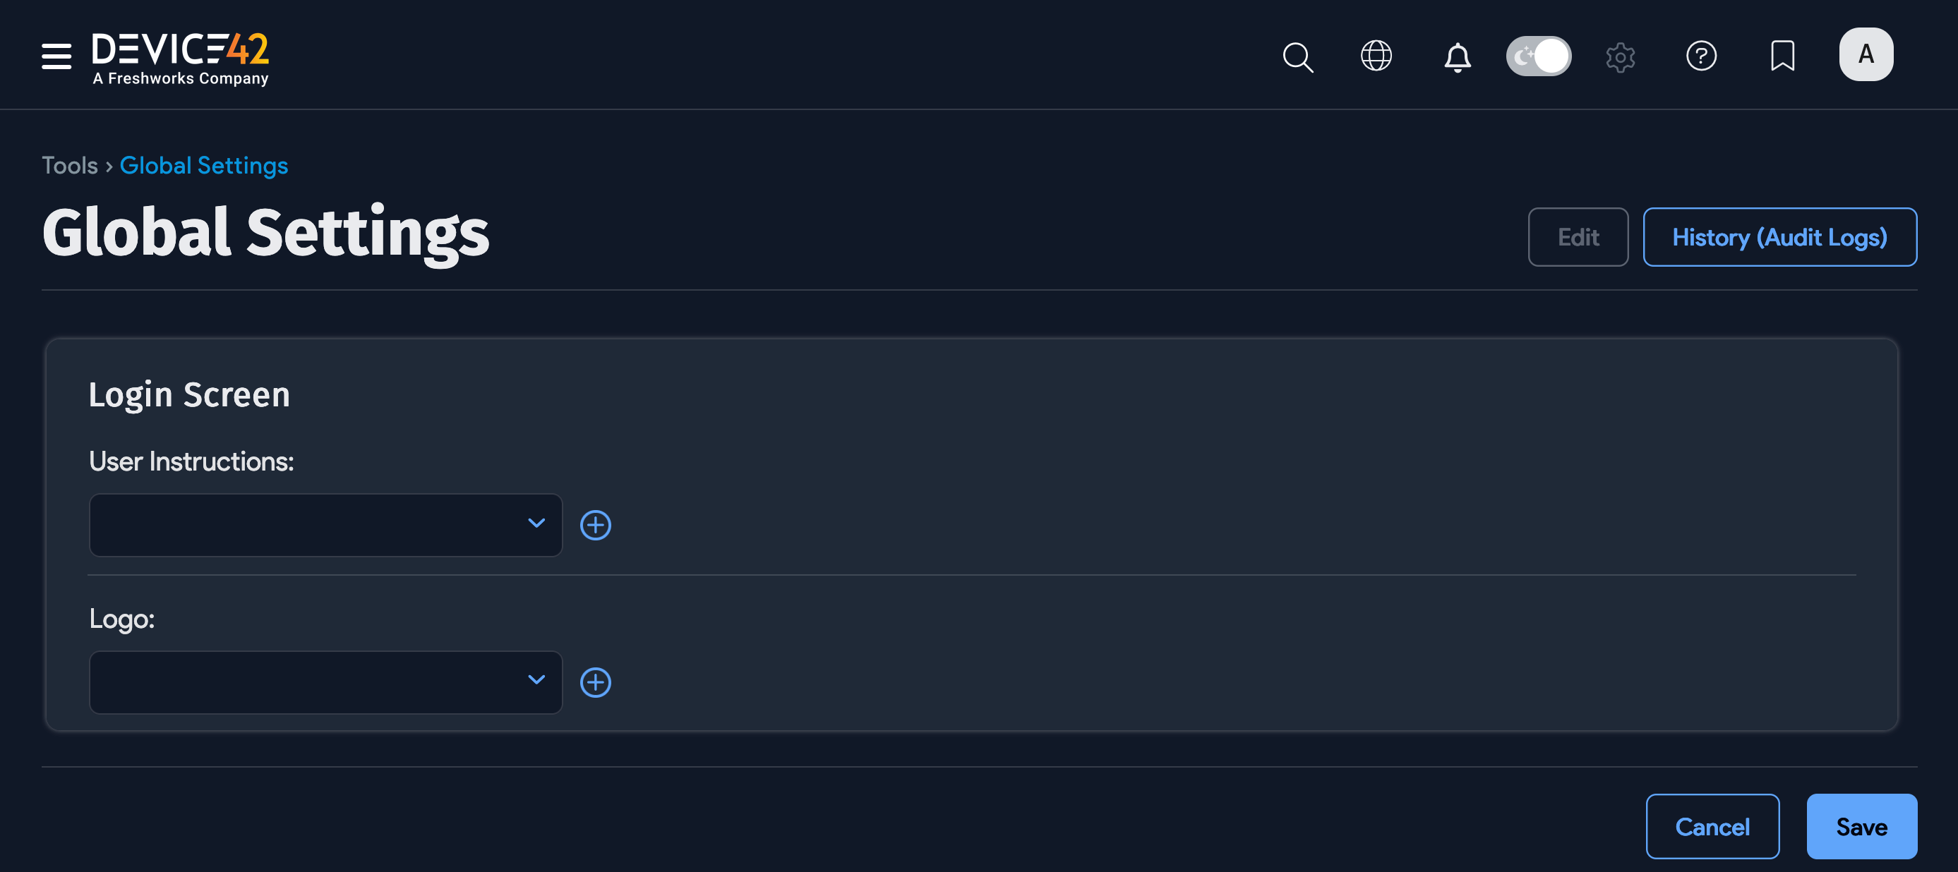Click the Global Settings breadcrumb link
This screenshot has height=872, width=1958.
tap(204, 166)
